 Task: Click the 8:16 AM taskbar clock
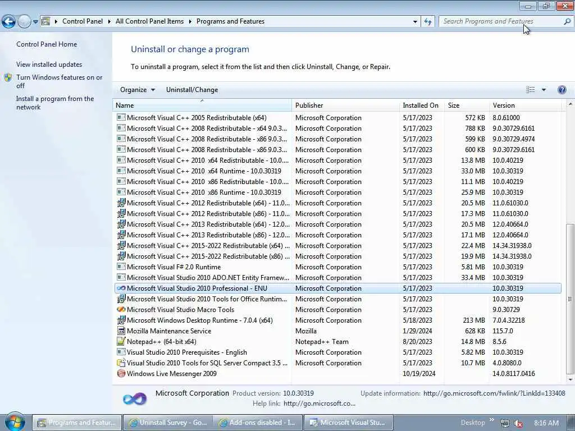(x=546, y=423)
